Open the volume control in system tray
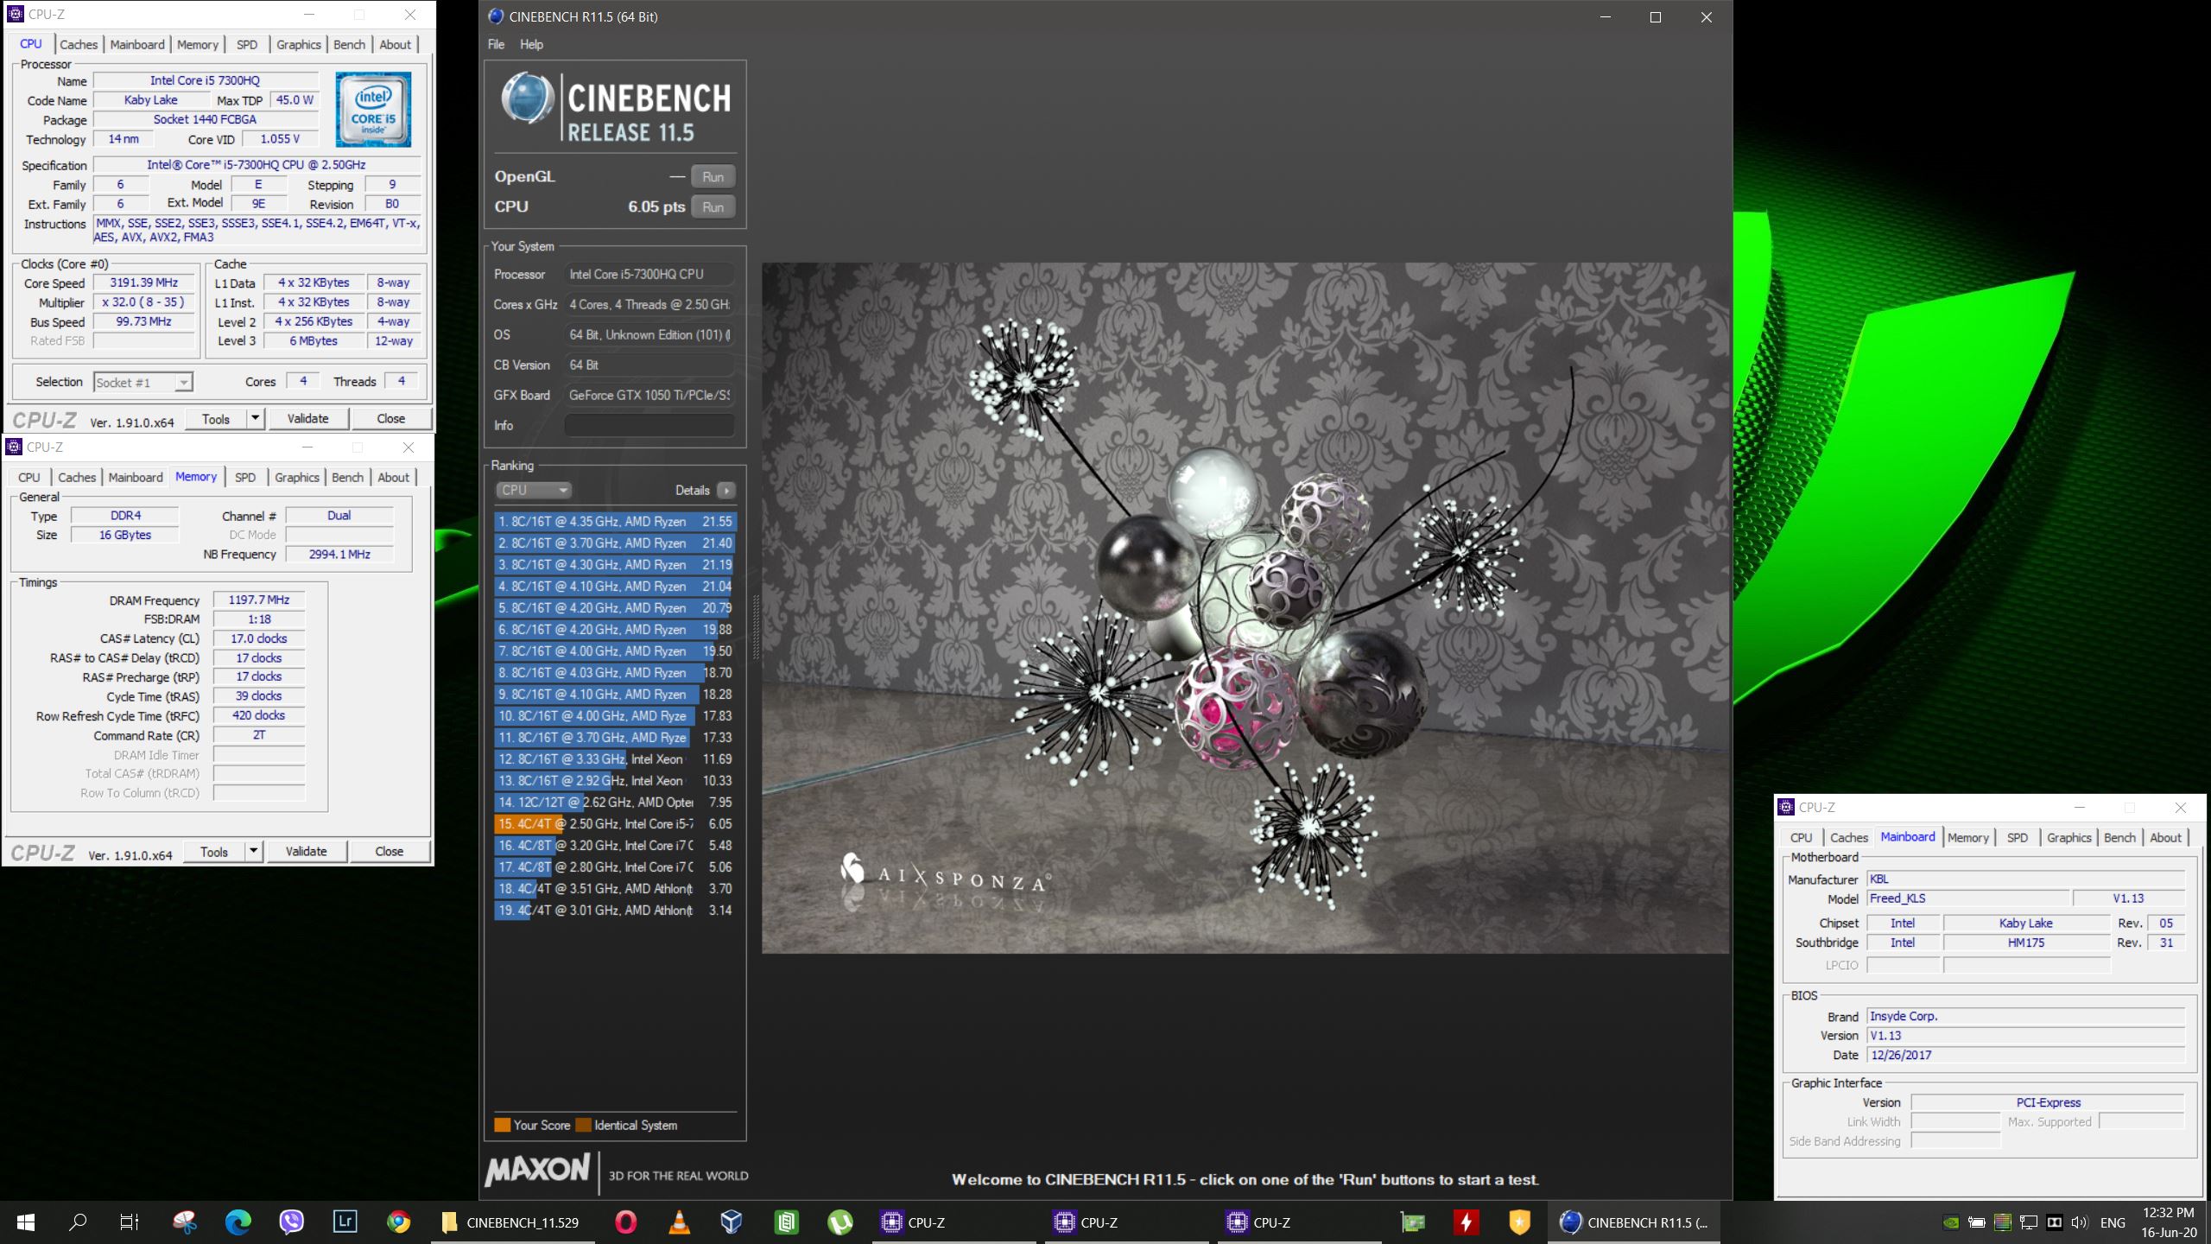The height and width of the screenshot is (1244, 2211). [2080, 1222]
